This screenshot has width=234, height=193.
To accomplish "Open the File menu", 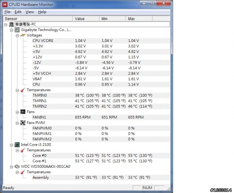I will (7, 12).
